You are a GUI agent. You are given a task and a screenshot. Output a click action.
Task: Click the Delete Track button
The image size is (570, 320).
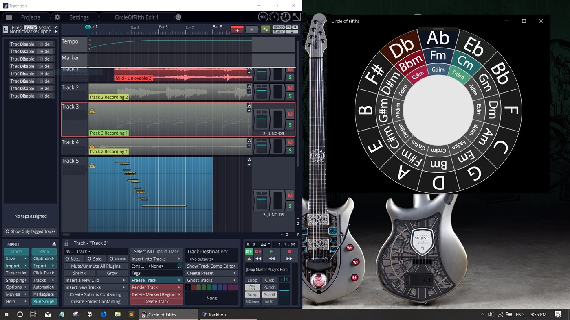pos(156,301)
